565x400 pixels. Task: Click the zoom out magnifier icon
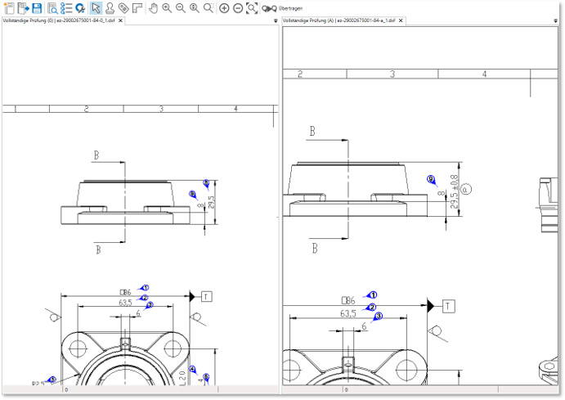click(x=180, y=8)
